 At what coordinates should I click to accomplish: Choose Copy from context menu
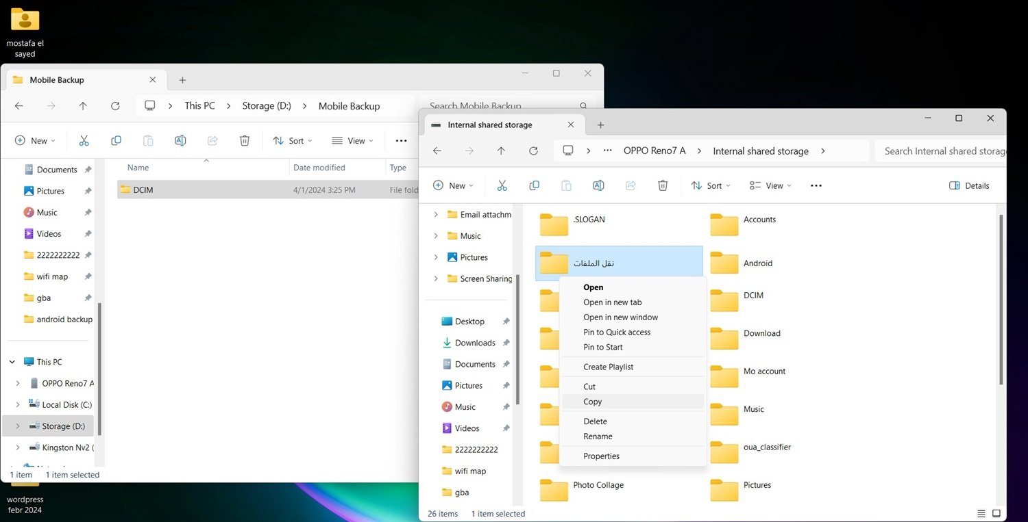pos(633,402)
